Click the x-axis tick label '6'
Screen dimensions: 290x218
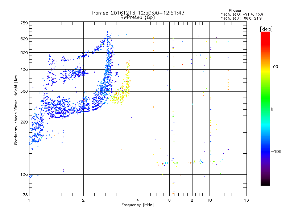(x=169, y=200)
